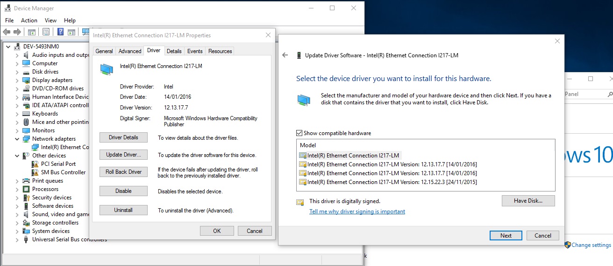Click the SM Bus Controller warning icon

pos(35,172)
